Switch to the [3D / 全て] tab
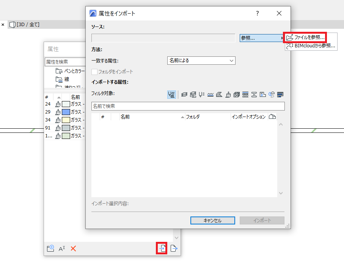Image resolution: width=344 pixels, height=271 pixels. [25, 25]
